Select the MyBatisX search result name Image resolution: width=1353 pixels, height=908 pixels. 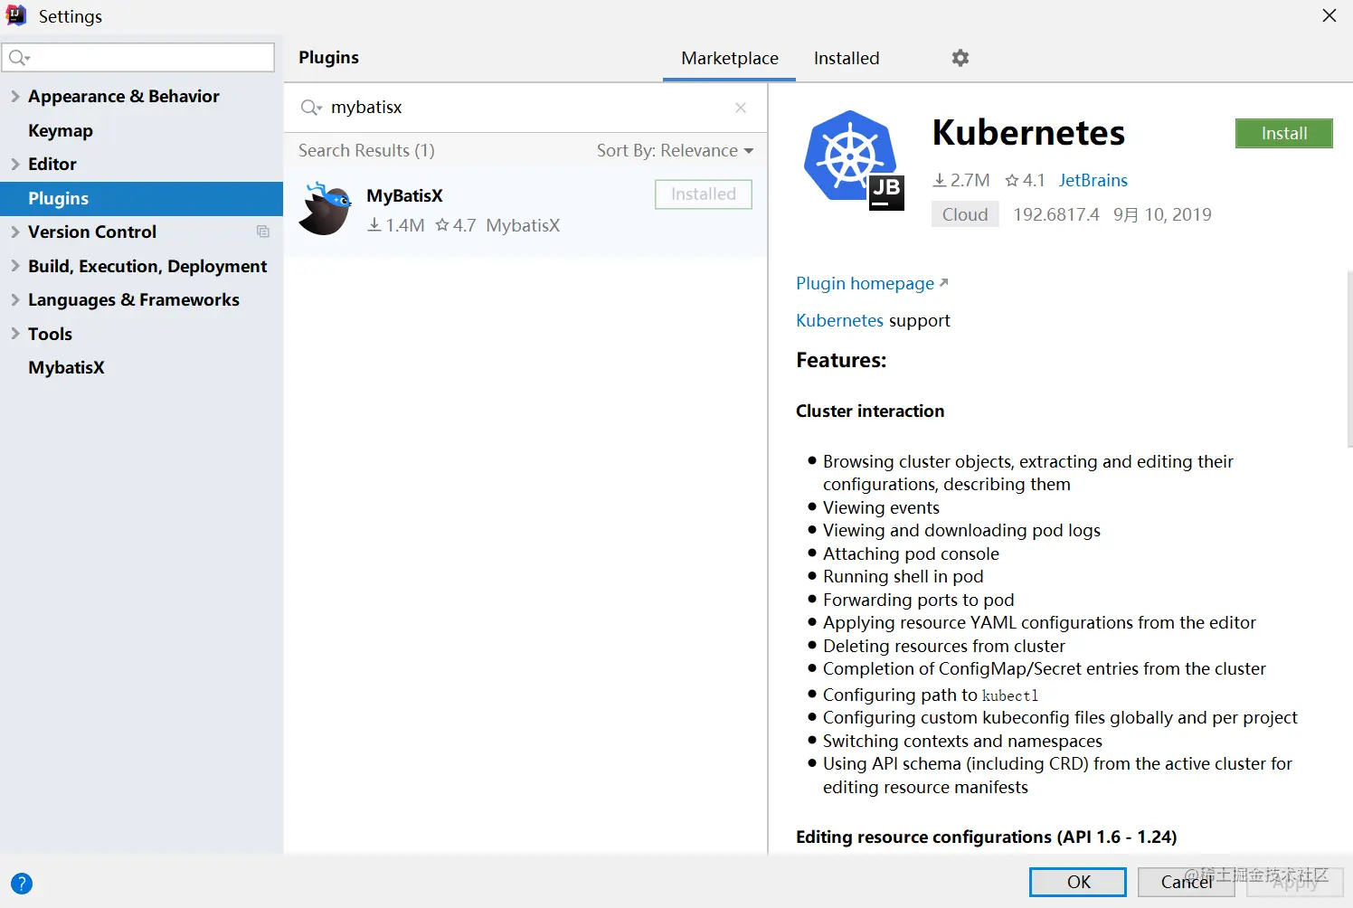pos(404,195)
